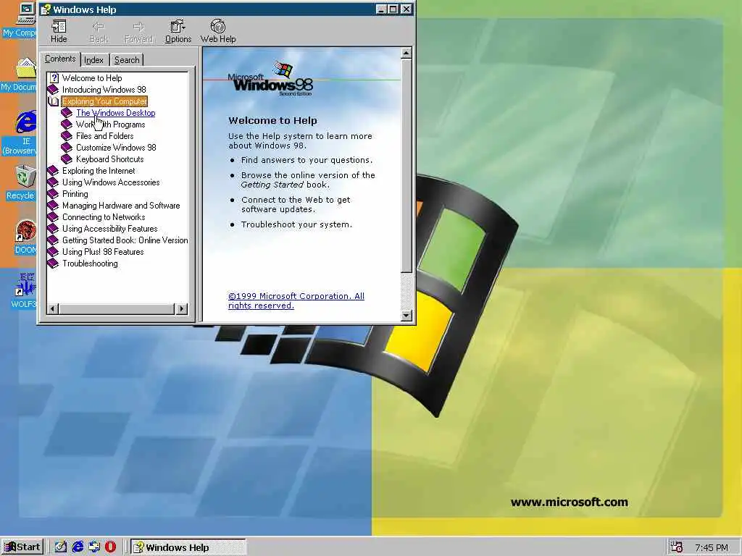
Task: Select Welcome to Help topic
Action: 92,78
